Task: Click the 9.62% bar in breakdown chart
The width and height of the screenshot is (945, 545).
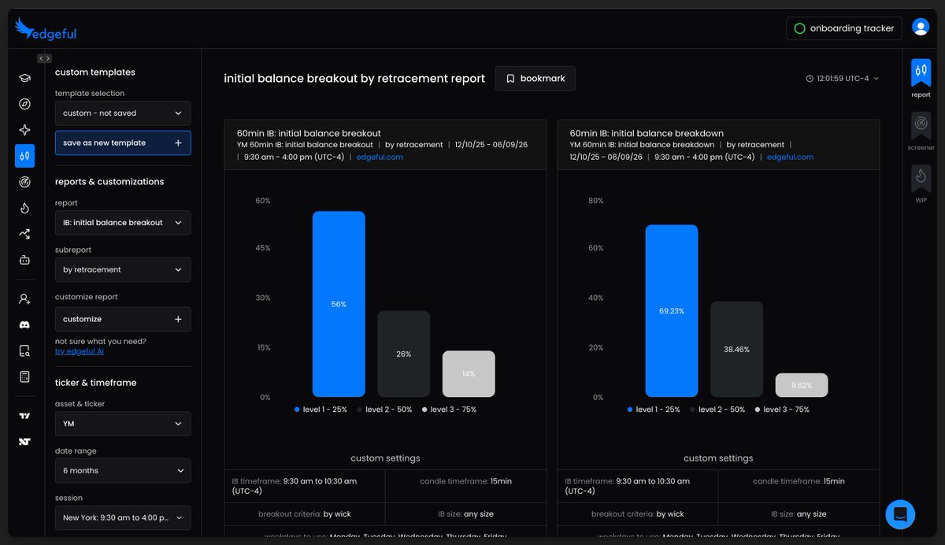Action: coord(802,385)
